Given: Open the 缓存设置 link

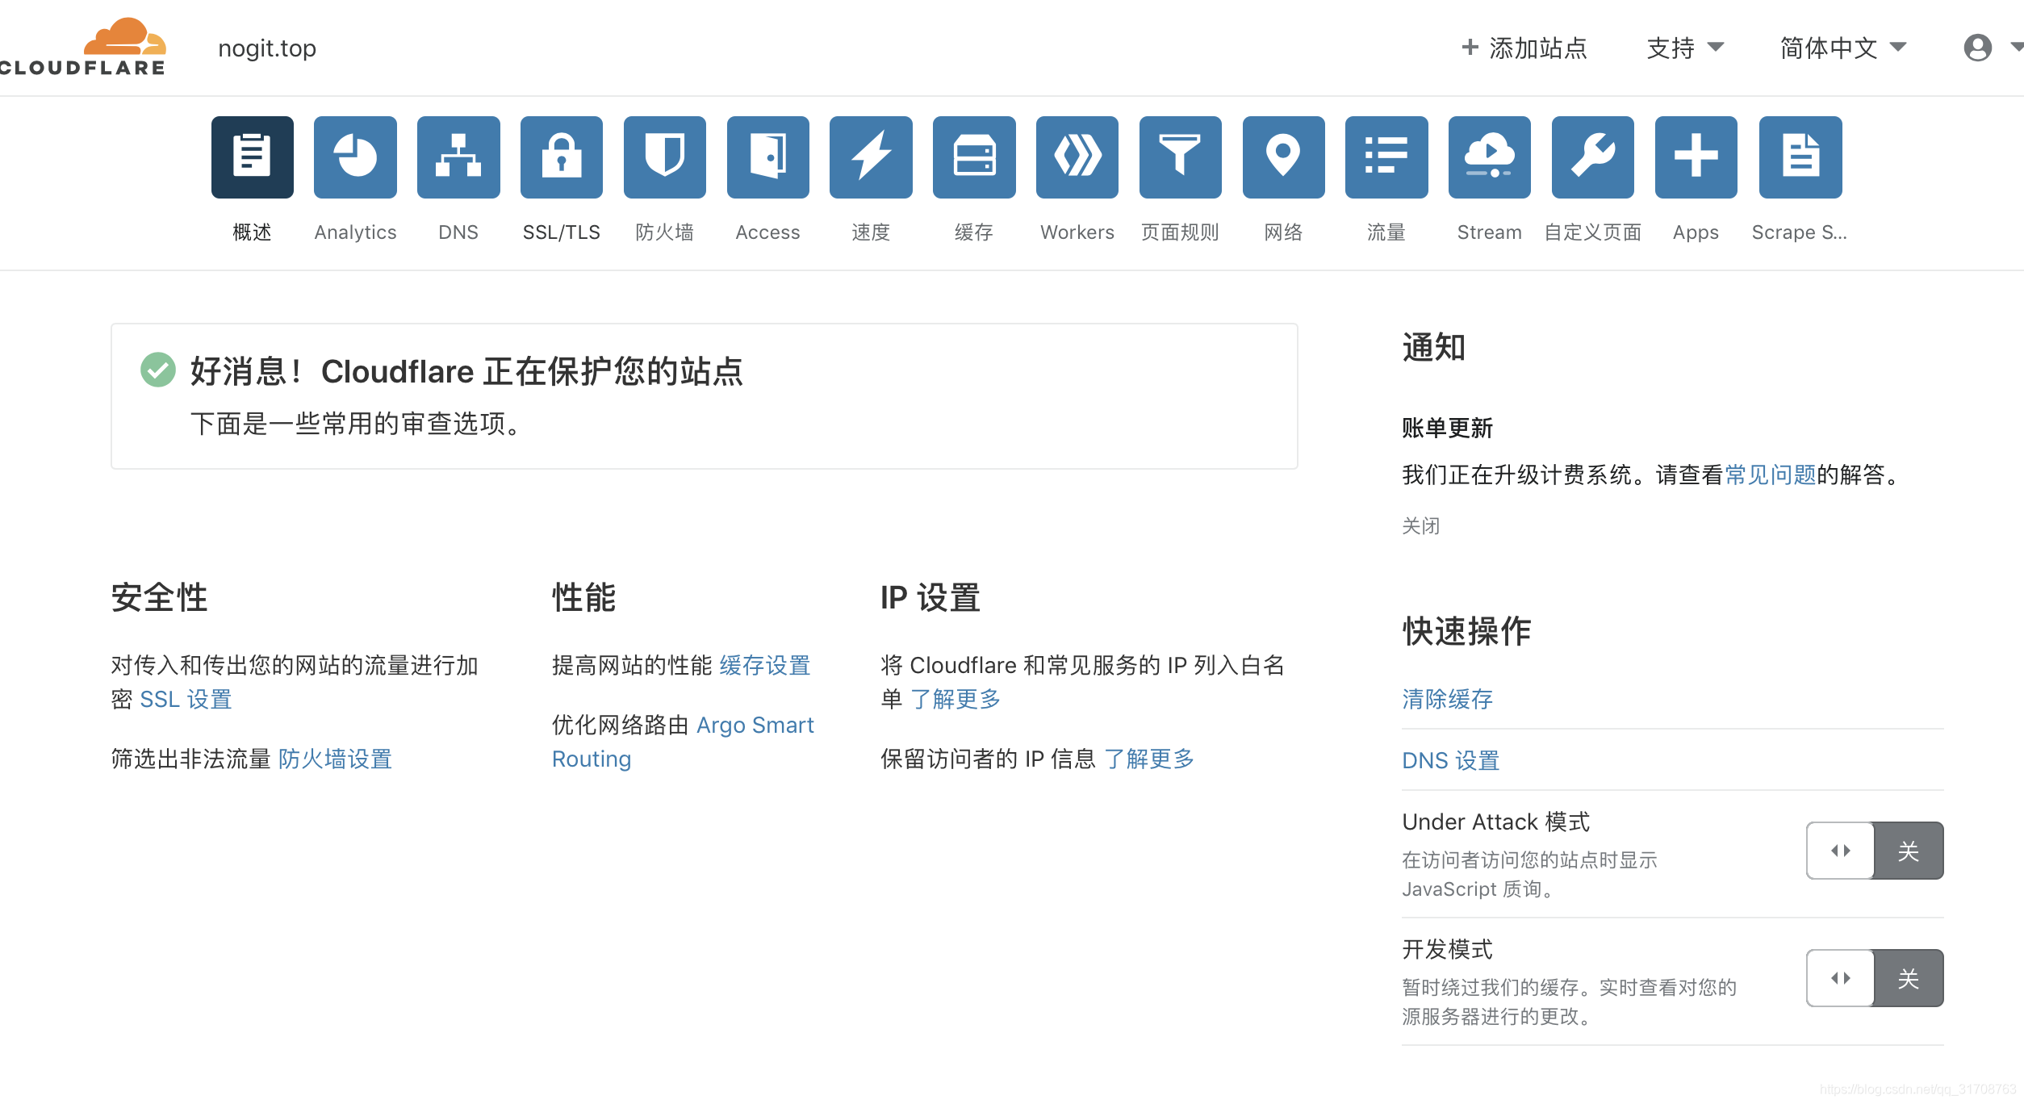Looking at the screenshot, I should (x=765, y=665).
